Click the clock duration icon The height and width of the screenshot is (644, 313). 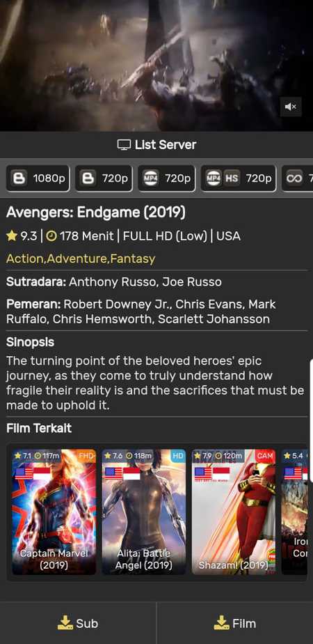pos(51,236)
